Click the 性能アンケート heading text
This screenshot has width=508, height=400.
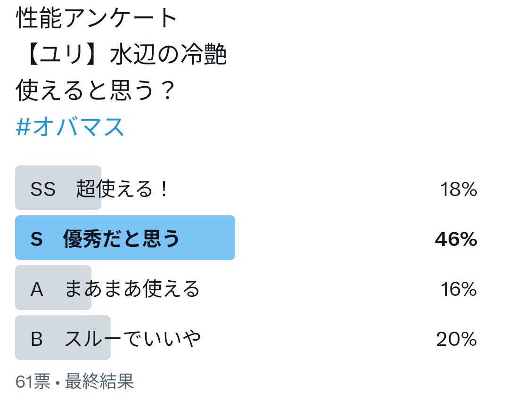click(97, 18)
